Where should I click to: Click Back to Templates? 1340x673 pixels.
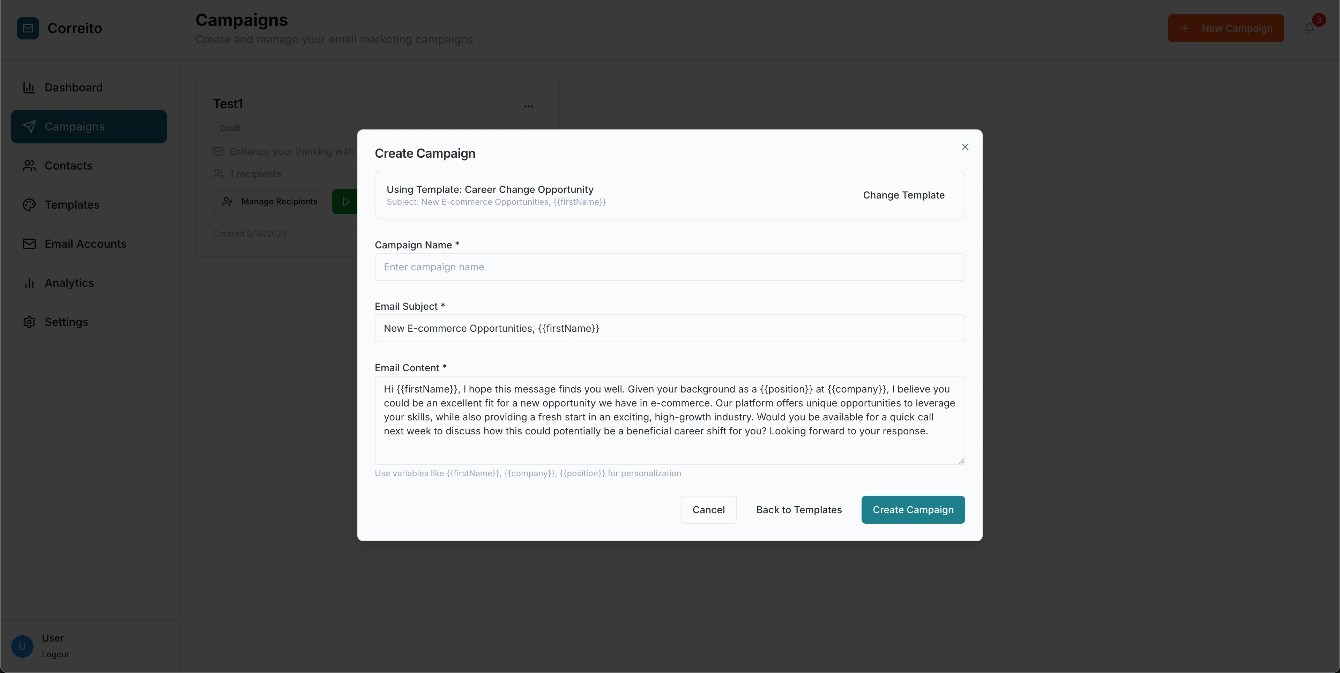click(x=798, y=510)
